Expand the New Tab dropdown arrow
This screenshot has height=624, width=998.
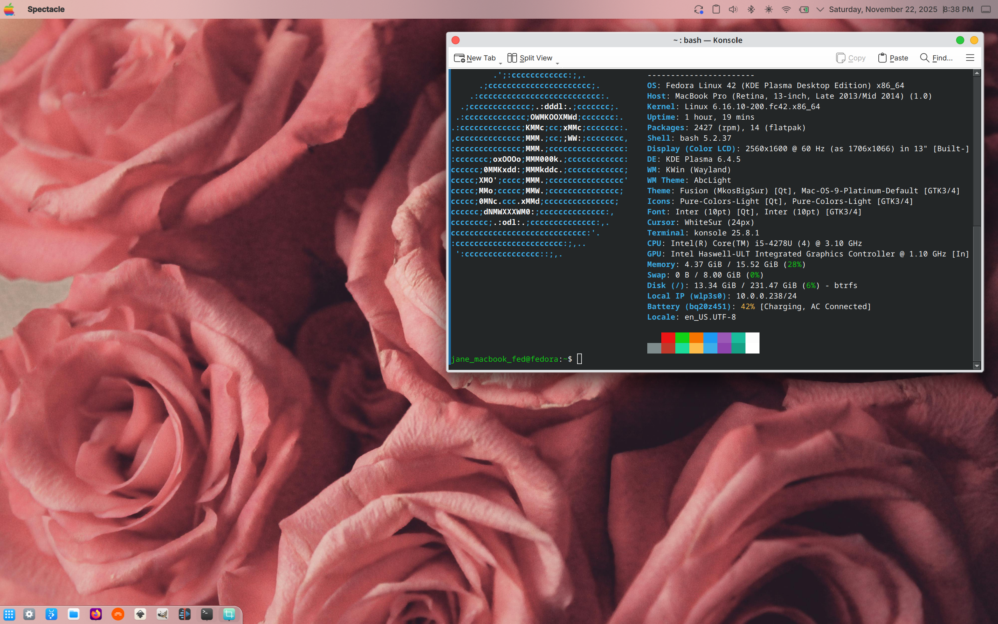coord(500,63)
